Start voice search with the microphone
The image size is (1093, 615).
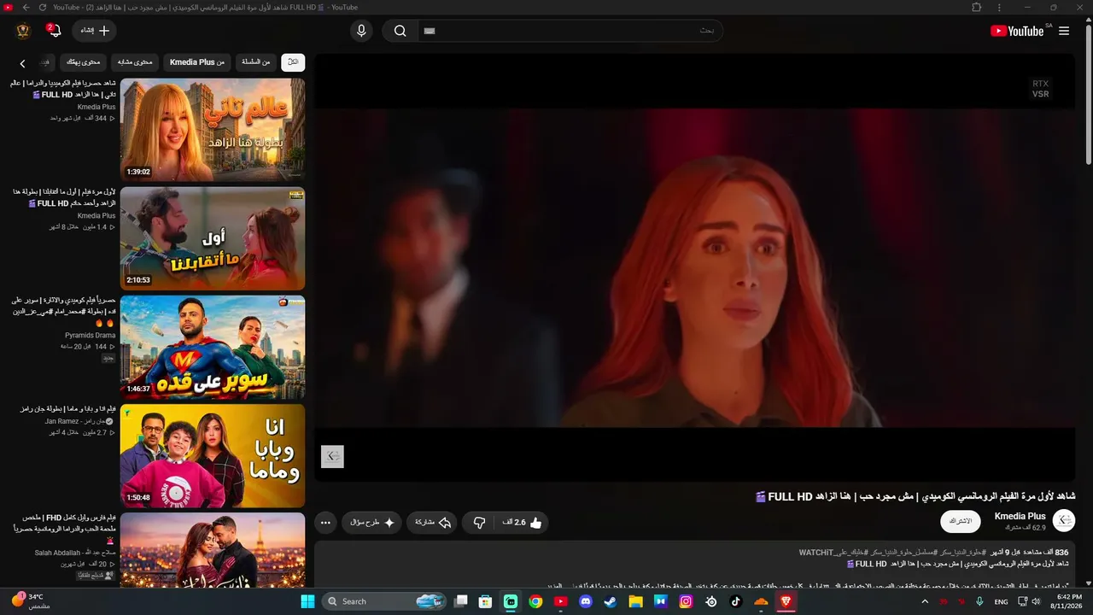pos(361,31)
